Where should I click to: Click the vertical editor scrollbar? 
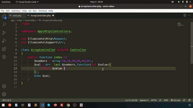(x=192, y=43)
